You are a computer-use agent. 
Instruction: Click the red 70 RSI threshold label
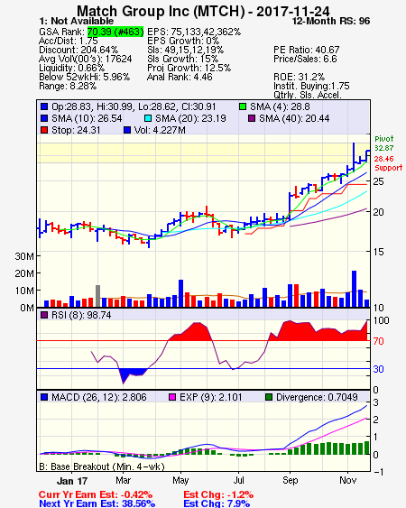point(378,341)
